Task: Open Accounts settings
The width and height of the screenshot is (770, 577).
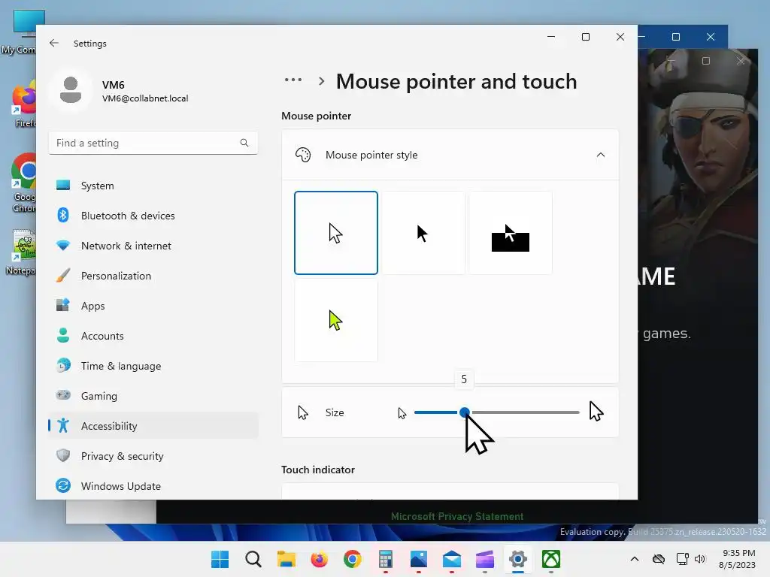Action: [x=153, y=336]
